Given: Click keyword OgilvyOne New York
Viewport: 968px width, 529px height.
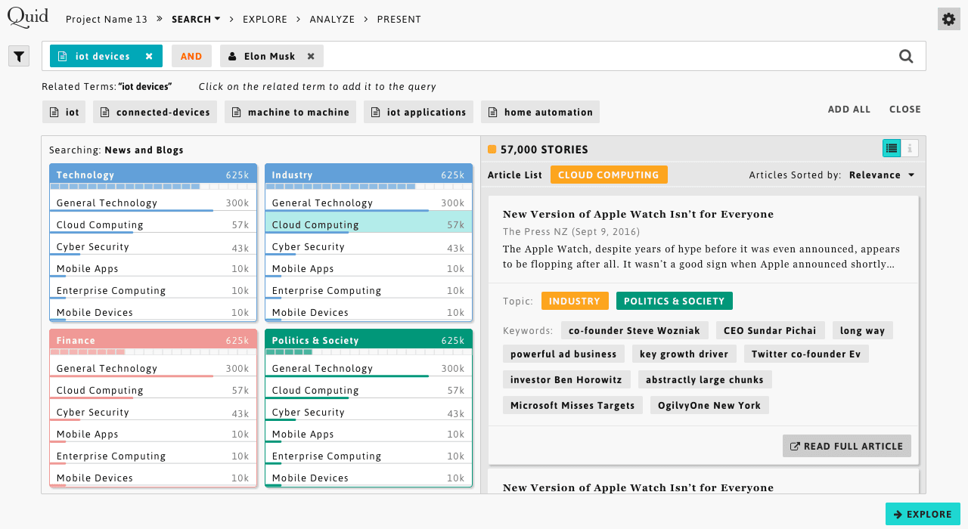Looking at the screenshot, I should pyautogui.click(x=709, y=405).
